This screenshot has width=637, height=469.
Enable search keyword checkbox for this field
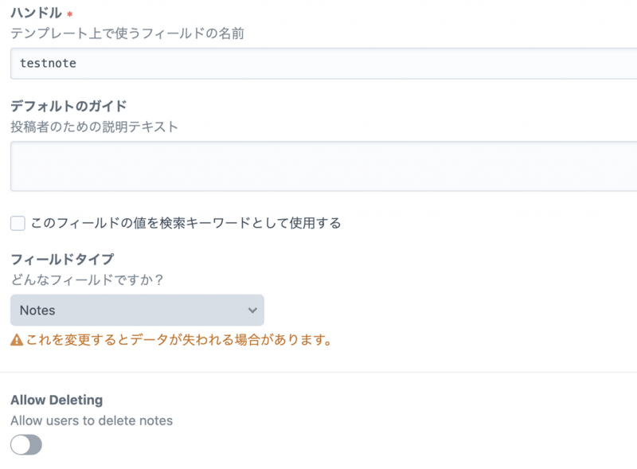(17, 223)
